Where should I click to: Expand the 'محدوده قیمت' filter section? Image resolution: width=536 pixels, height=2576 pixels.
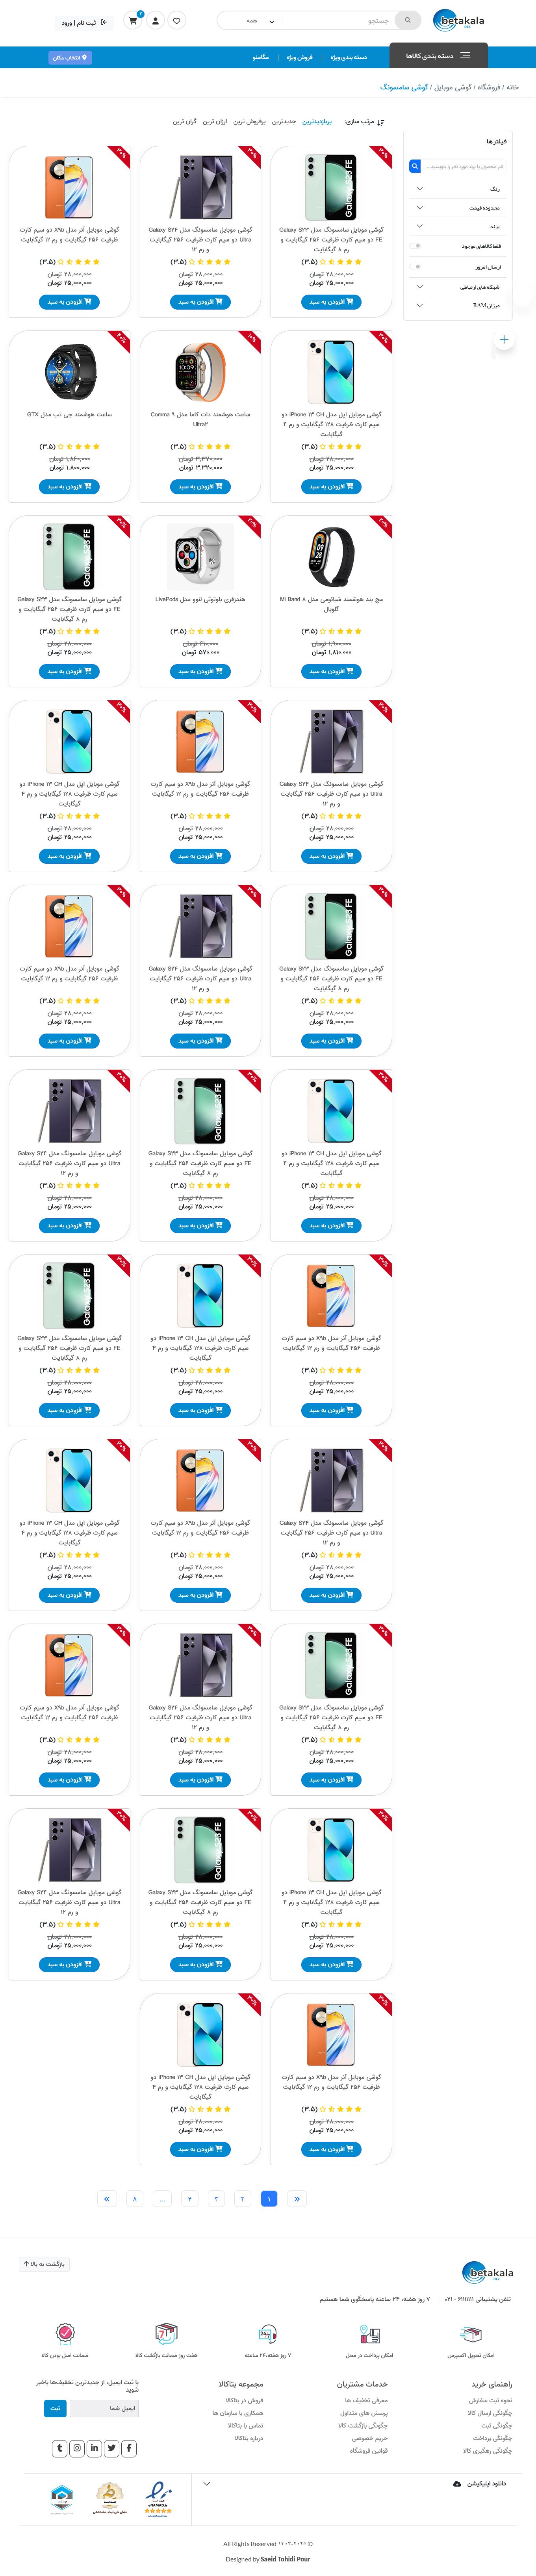point(459,208)
